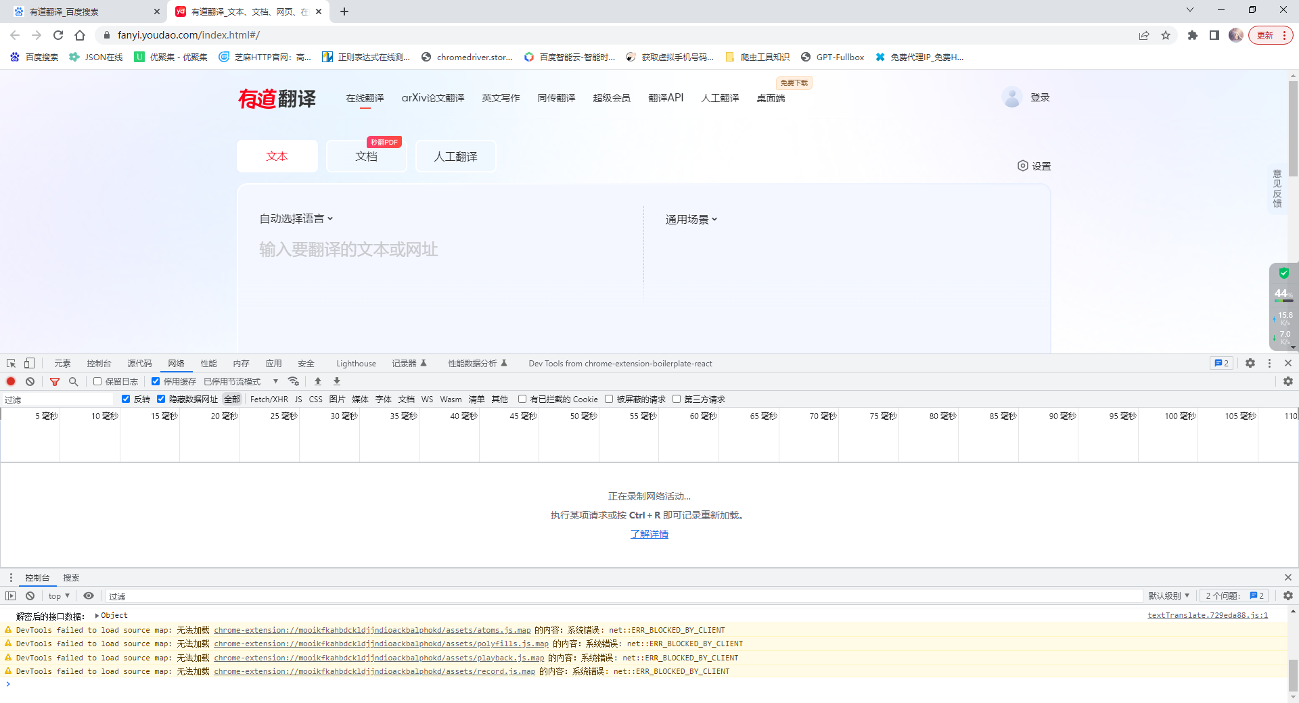The height and width of the screenshot is (703, 1299).
Task: Create a live expression with the eye icon
Action: pyautogui.click(x=89, y=596)
